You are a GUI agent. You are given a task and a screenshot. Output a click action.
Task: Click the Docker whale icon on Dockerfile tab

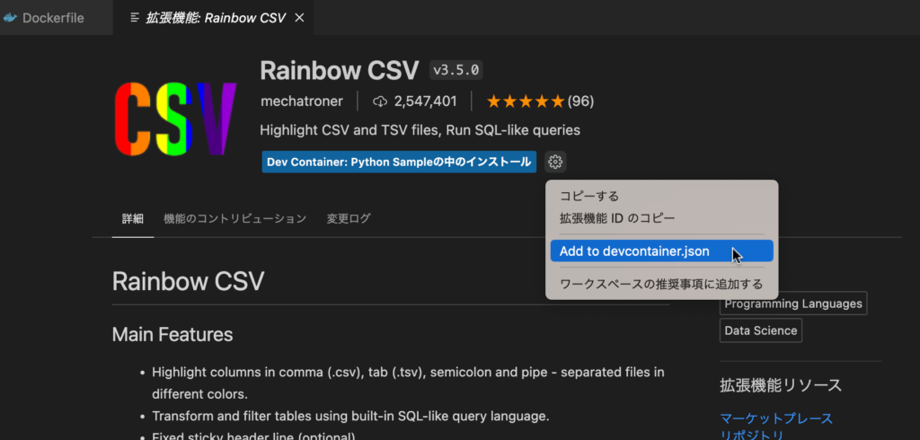coord(11,18)
